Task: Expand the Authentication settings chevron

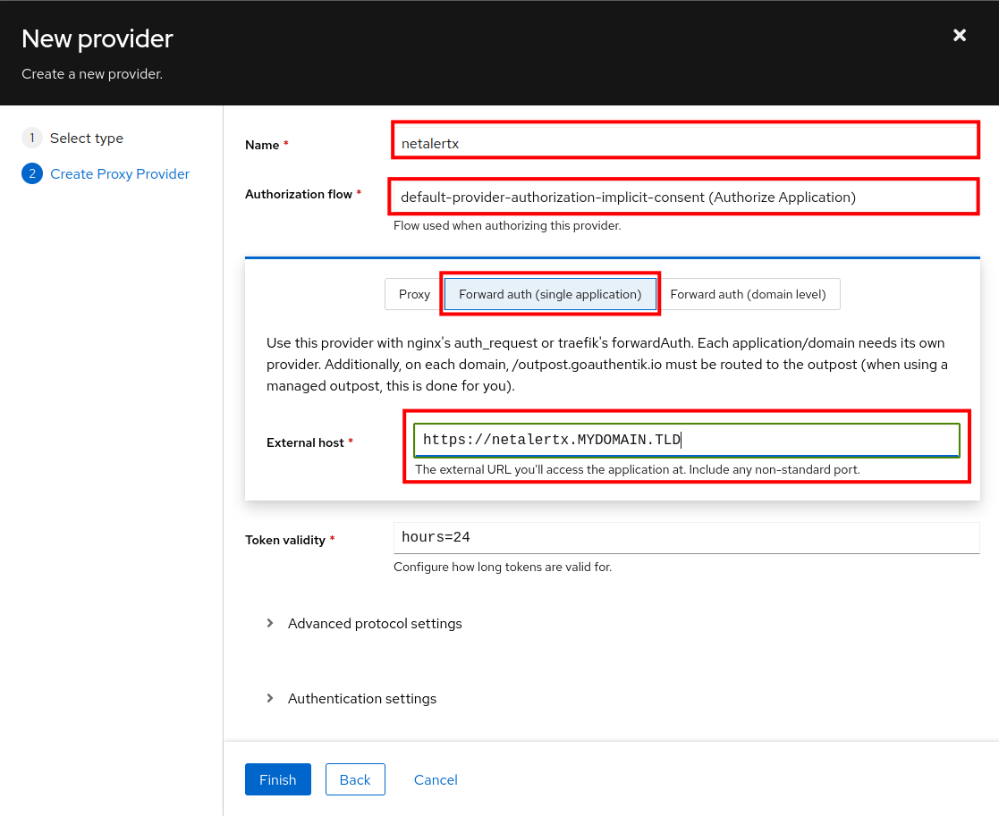Action: (x=270, y=698)
